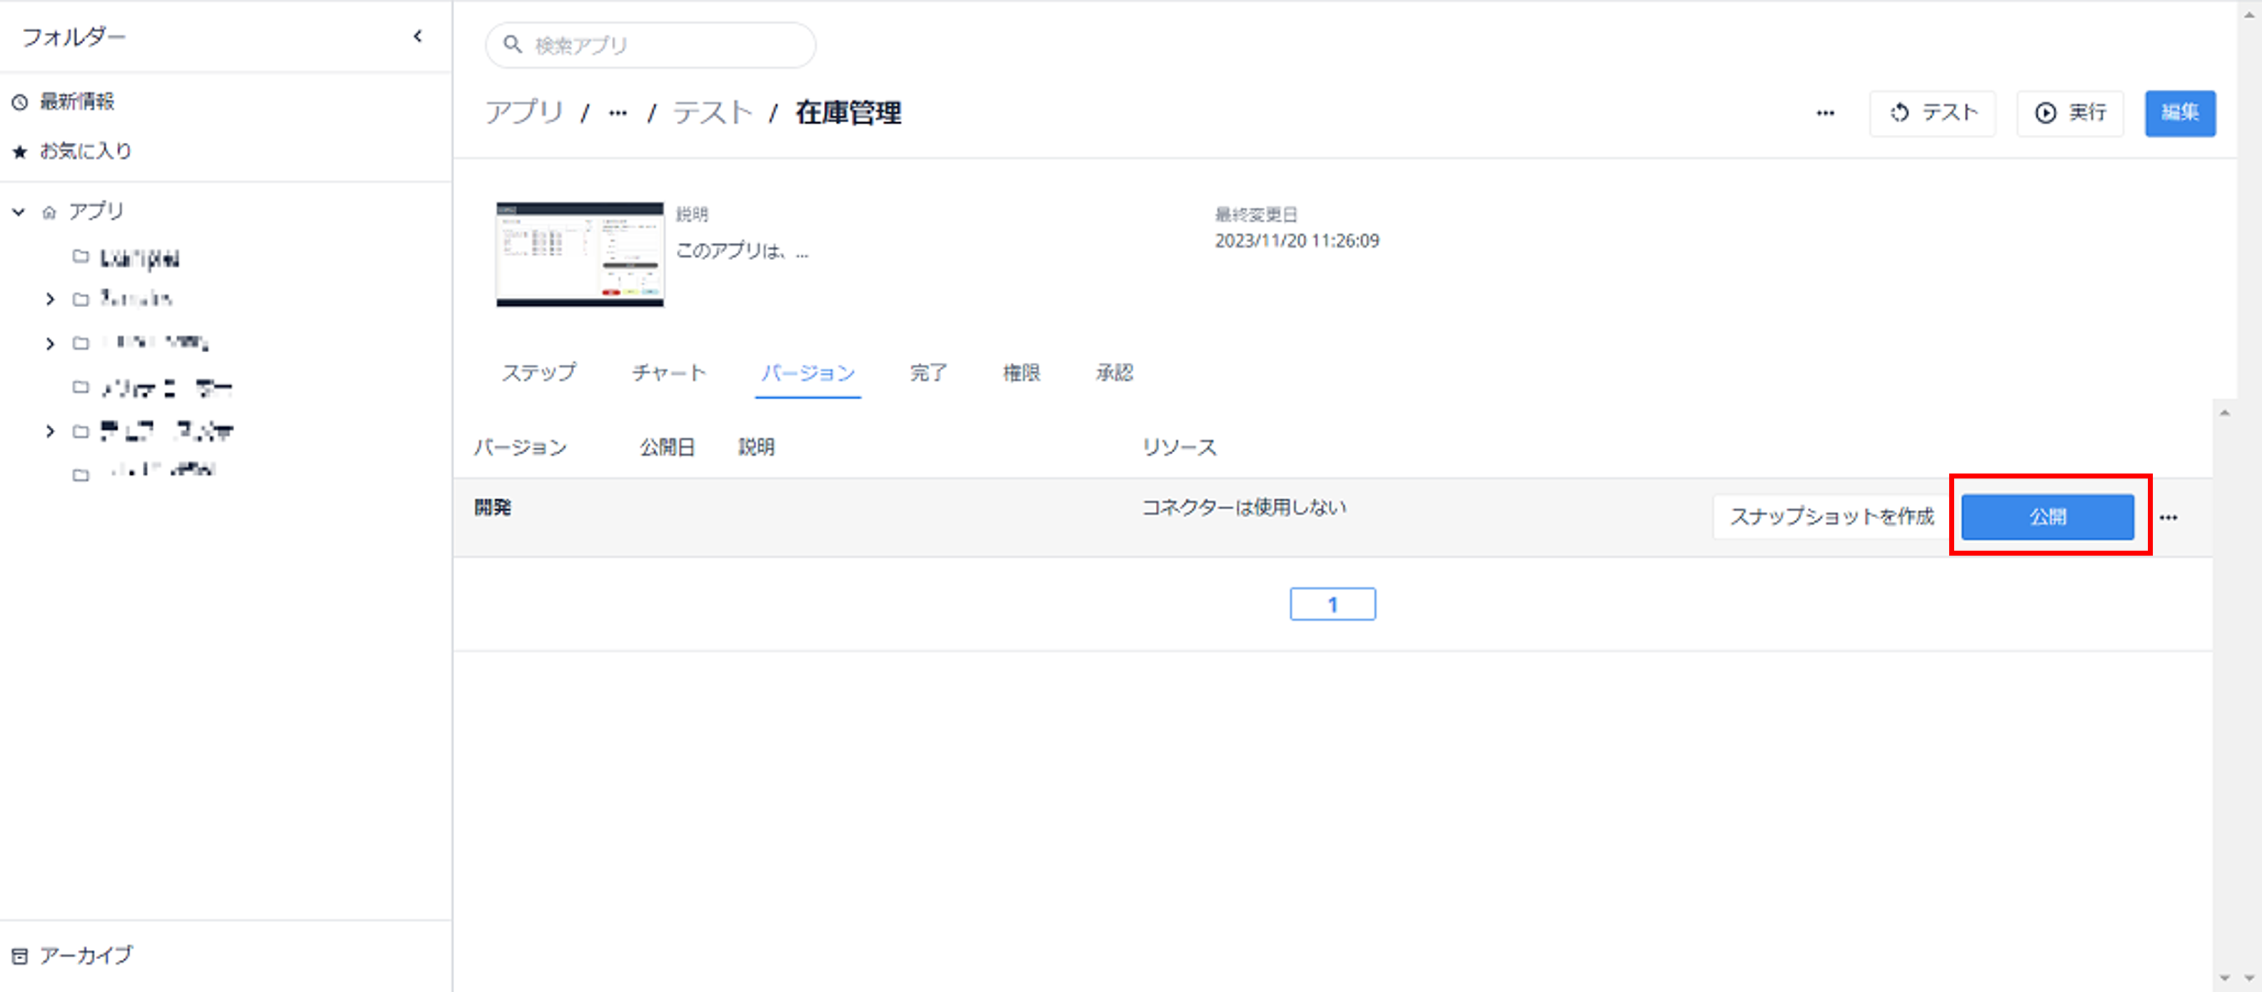Switch to the 承認 tab
Screen dimensions: 2262x992
pos(1115,373)
